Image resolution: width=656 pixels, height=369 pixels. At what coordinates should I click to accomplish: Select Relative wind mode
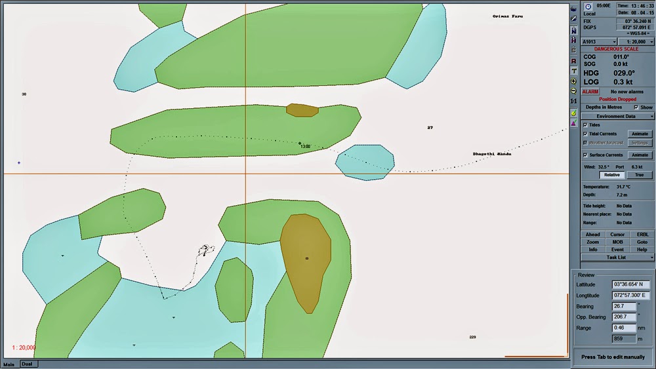click(611, 175)
